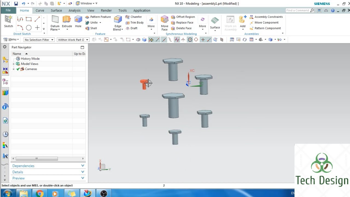This screenshot has height=197, width=350.
Task: Click the Undo arrow in quick access bar
Action: pyautogui.click(x=24, y=4)
